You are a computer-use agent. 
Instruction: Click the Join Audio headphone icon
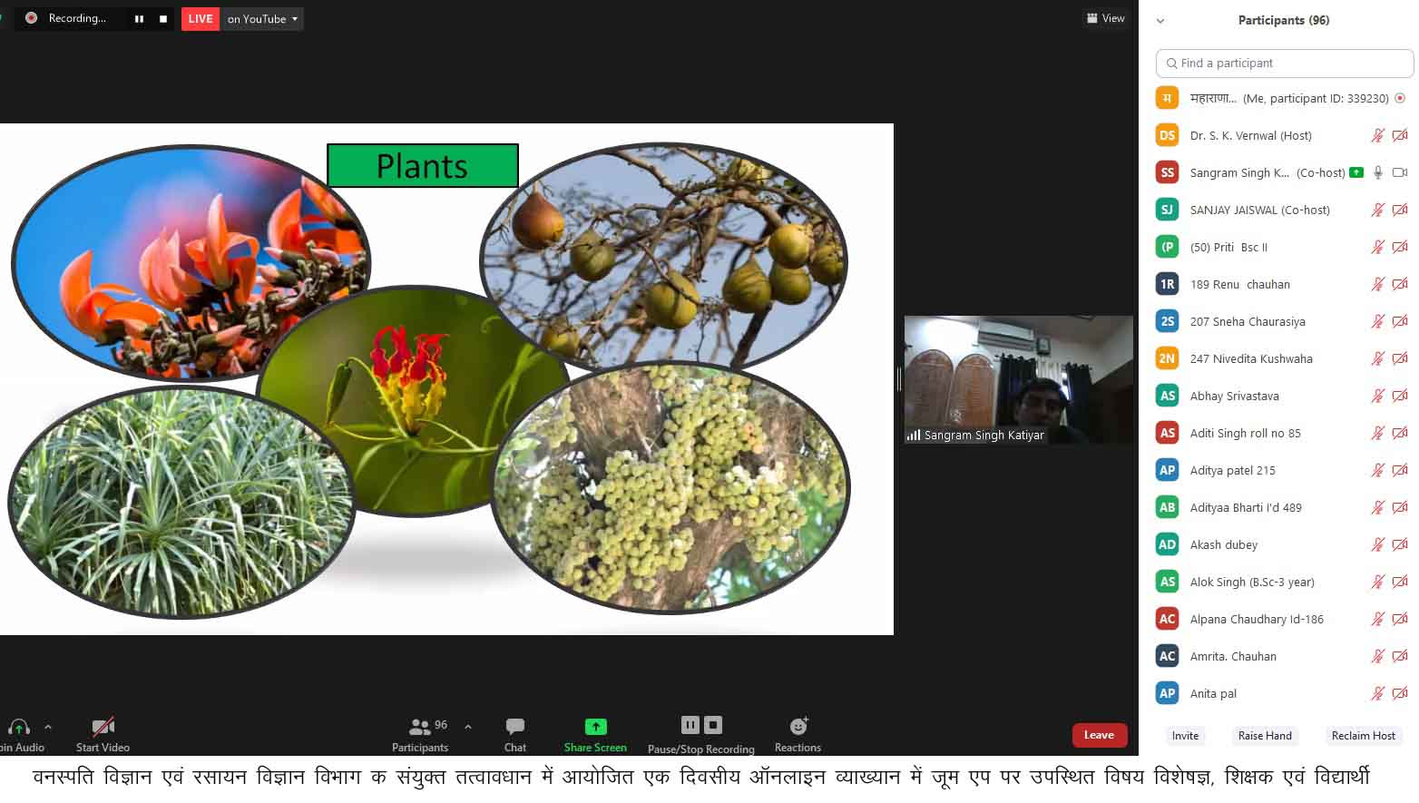(x=19, y=727)
